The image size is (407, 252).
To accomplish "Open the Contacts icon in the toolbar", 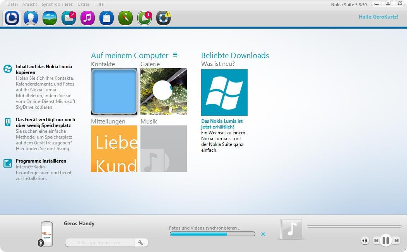I will click(x=31, y=18).
